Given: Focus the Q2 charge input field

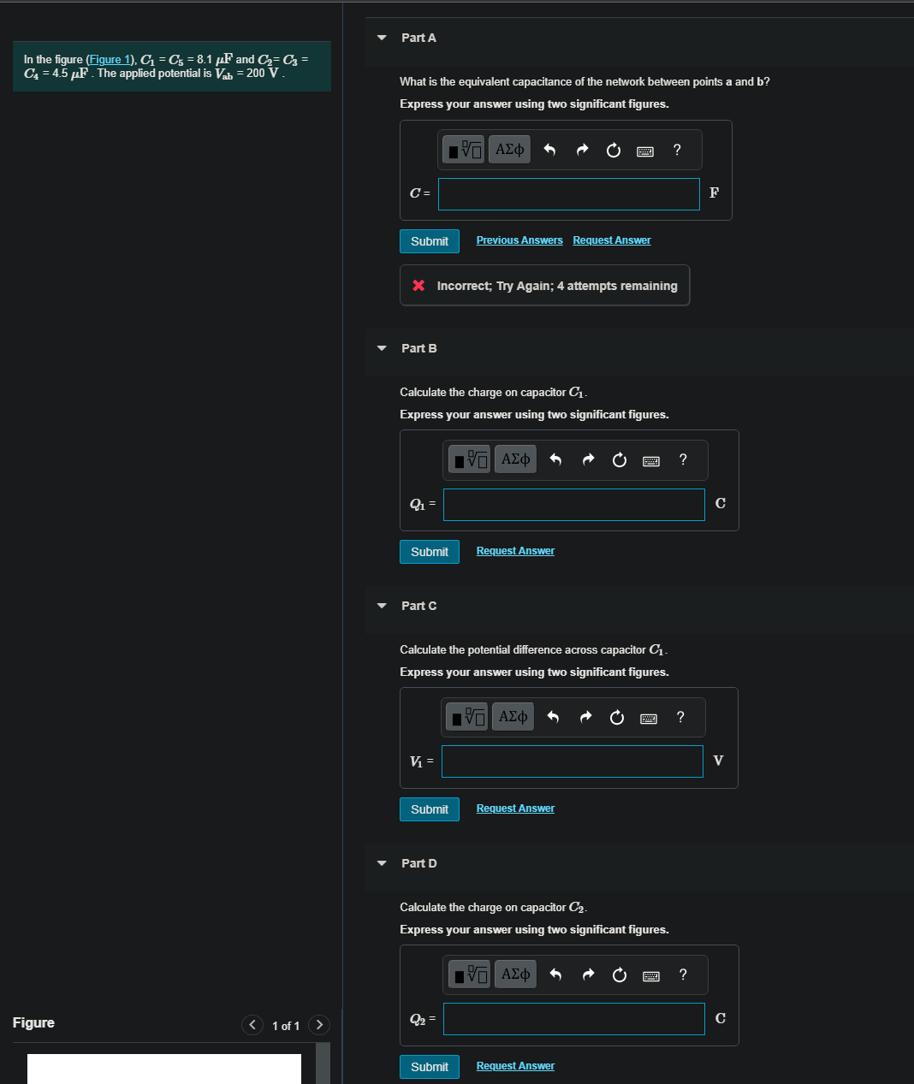Looking at the screenshot, I should click(574, 1019).
